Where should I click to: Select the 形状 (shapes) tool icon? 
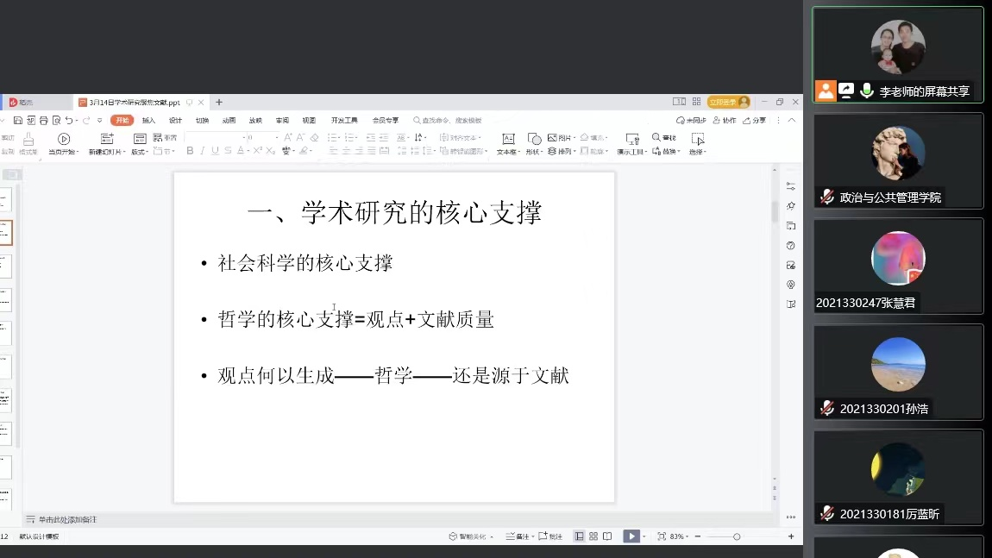click(x=534, y=139)
